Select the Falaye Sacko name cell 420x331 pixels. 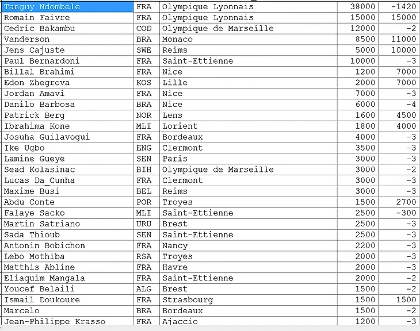coord(67,213)
